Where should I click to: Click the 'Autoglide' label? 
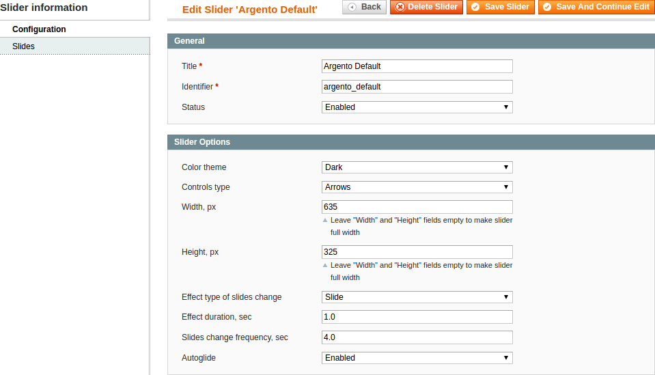pos(199,358)
